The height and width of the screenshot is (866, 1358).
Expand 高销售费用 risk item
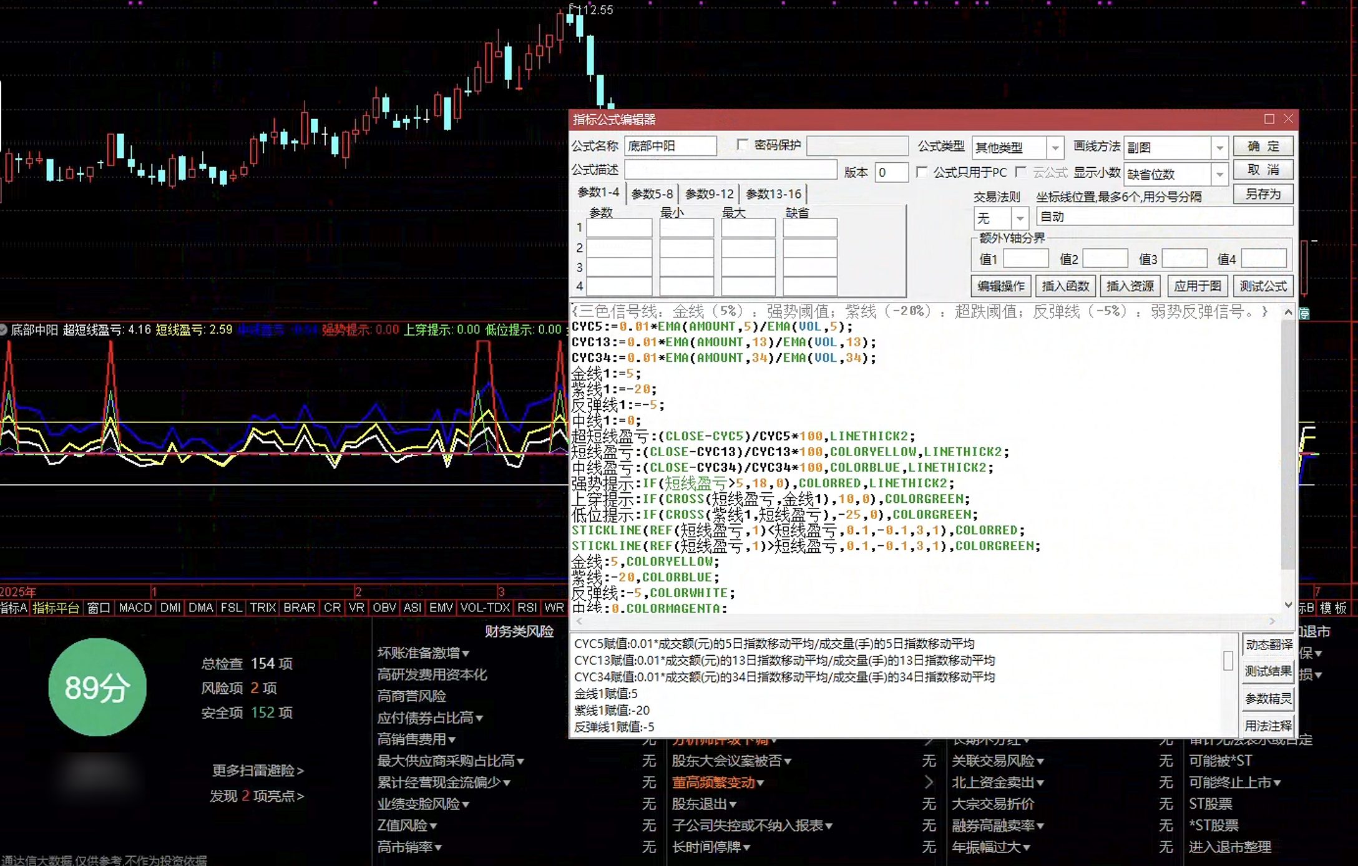click(416, 739)
